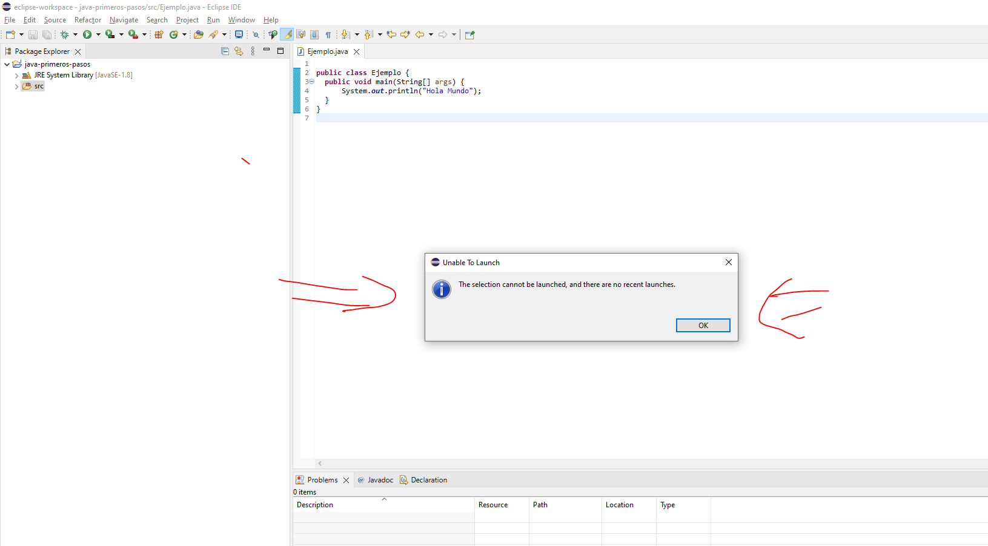Select JRE System Library tree item
The width and height of the screenshot is (988, 546).
point(77,76)
